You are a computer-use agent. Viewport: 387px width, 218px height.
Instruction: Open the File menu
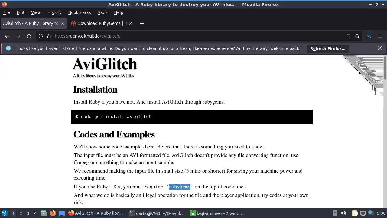click(x=6, y=12)
